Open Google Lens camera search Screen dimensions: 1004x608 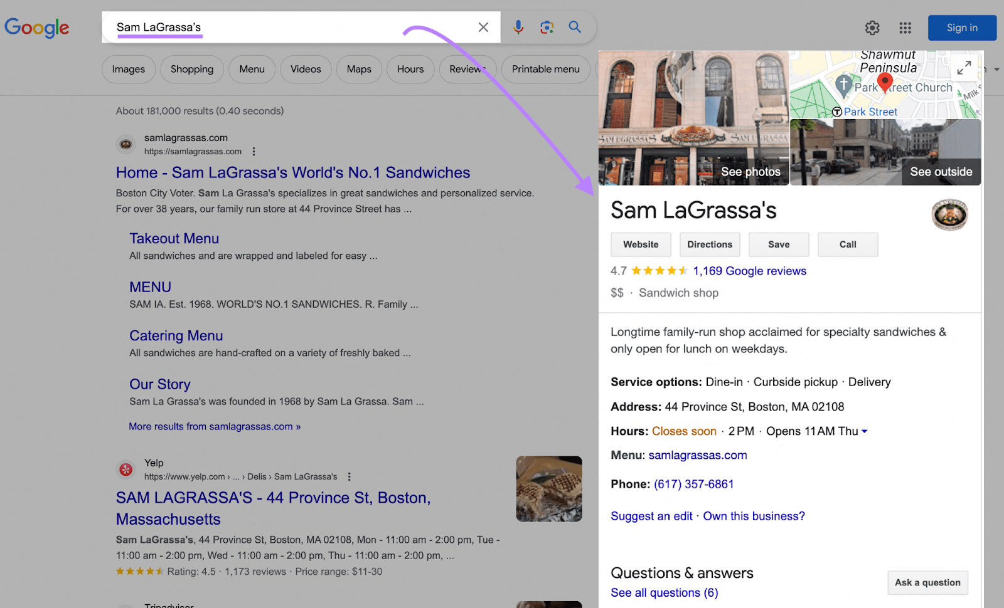point(546,27)
